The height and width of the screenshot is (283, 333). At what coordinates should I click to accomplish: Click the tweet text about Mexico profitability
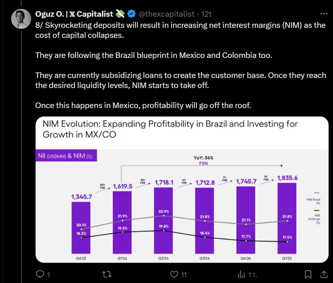(x=143, y=105)
